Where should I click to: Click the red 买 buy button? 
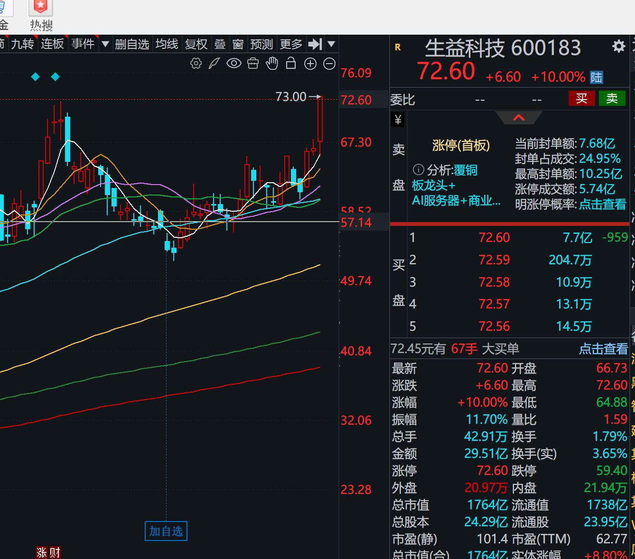(582, 99)
